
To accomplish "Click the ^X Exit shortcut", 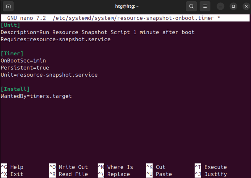I will coord(12,174).
